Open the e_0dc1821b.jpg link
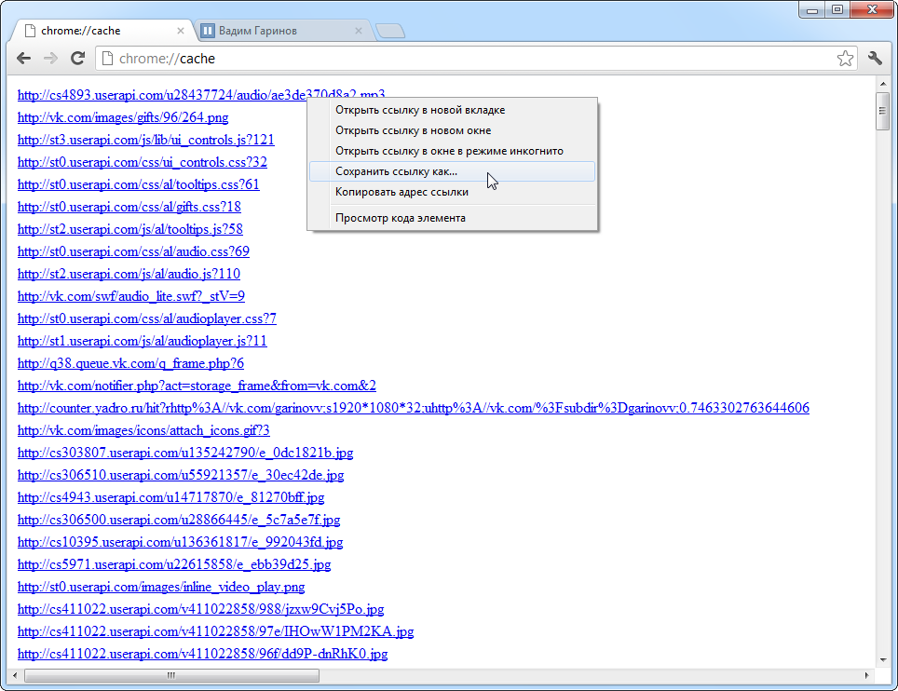Screen dimensions: 898x691 [x=185, y=453]
